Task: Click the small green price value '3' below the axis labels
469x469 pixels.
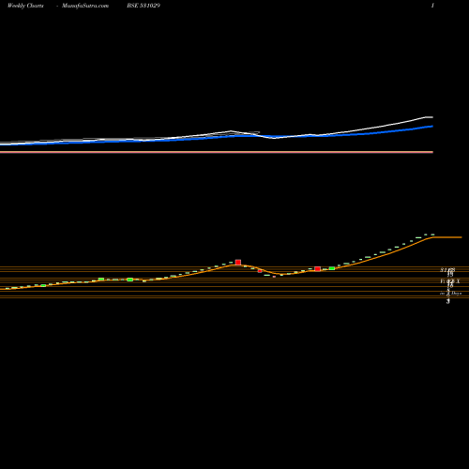Action: coord(448,301)
